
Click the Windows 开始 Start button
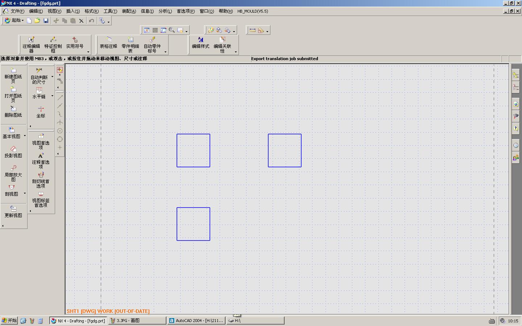click(x=9, y=321)
